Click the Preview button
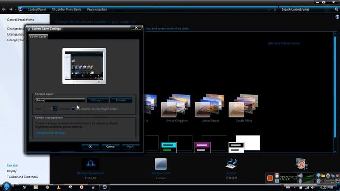Screen dimensions: 340x191 [x=121, y=100]
